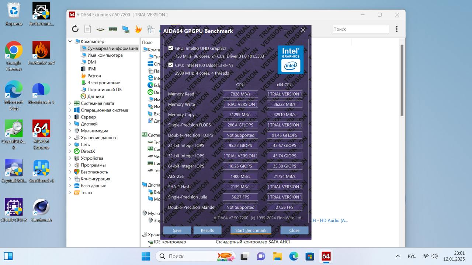This screenshot has width=472, height=265.
Task: Click the memory module benchmark toolbar icon
Action: (113, 29)
